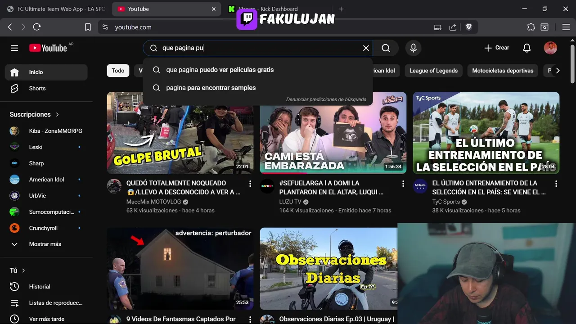Click the YouTube logo

[48, 48]
